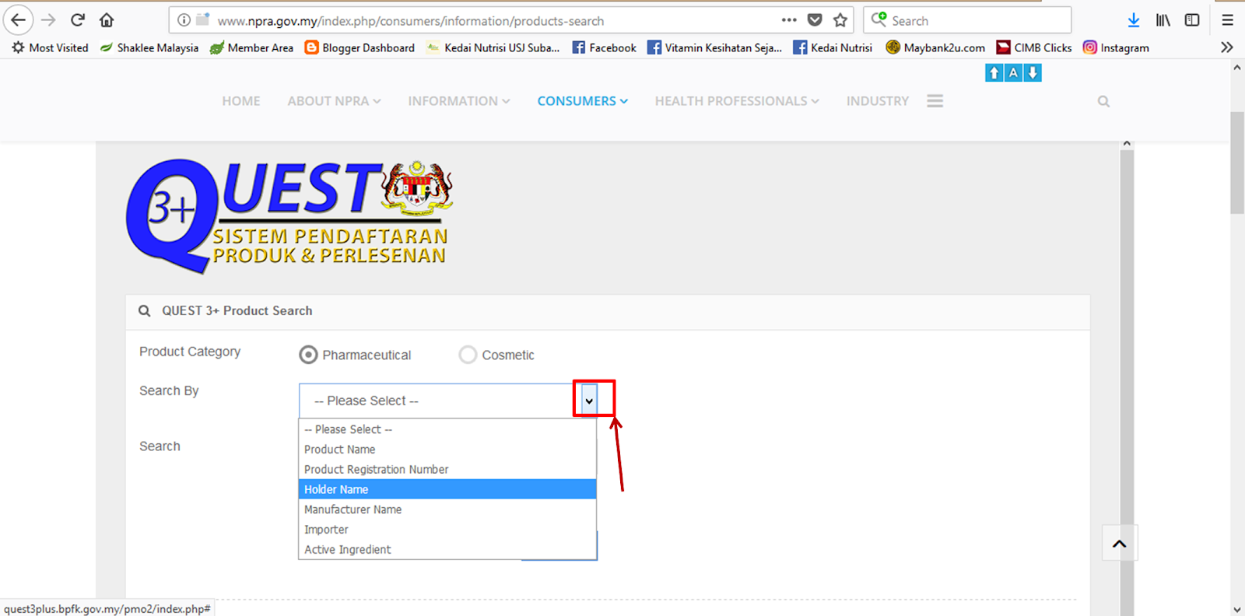
Task: Increase font size with the up-arrow icon
Action: [x=994, y=73]
